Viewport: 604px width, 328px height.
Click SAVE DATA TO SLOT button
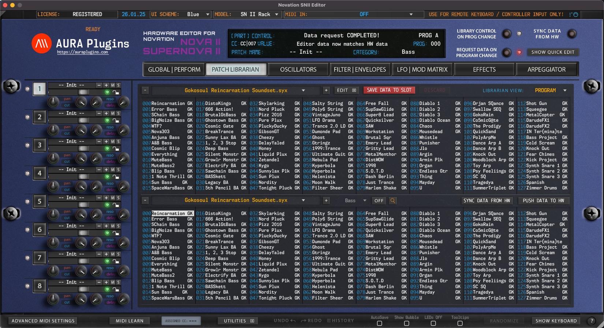(x=389, y=90)
